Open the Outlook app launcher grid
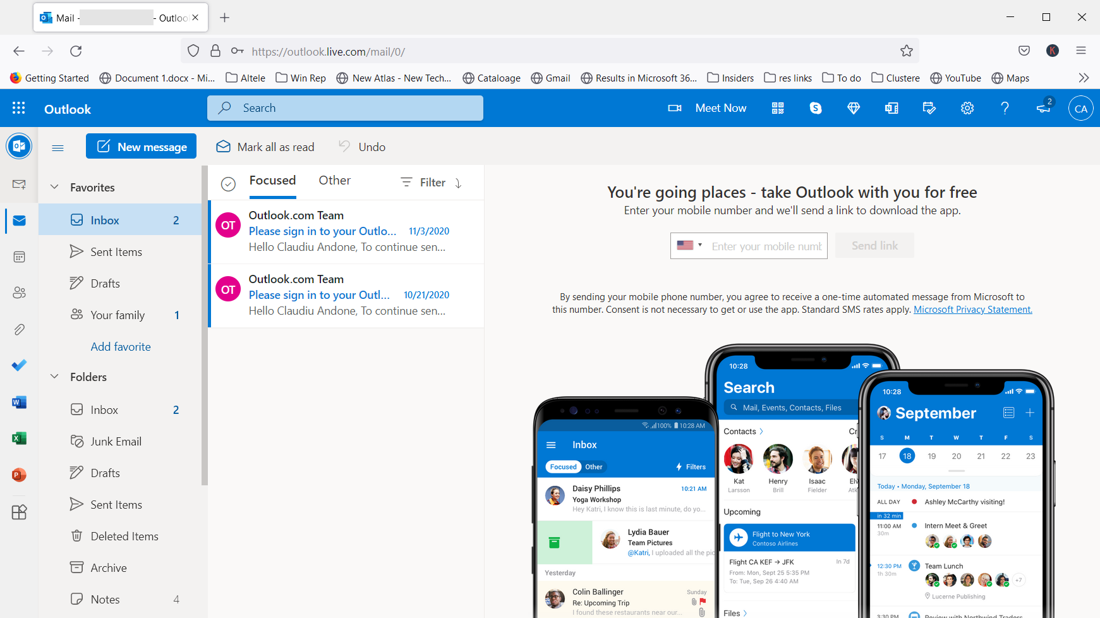The width and height of the screenshot is (1100, 618). click(x=19, y=108)
